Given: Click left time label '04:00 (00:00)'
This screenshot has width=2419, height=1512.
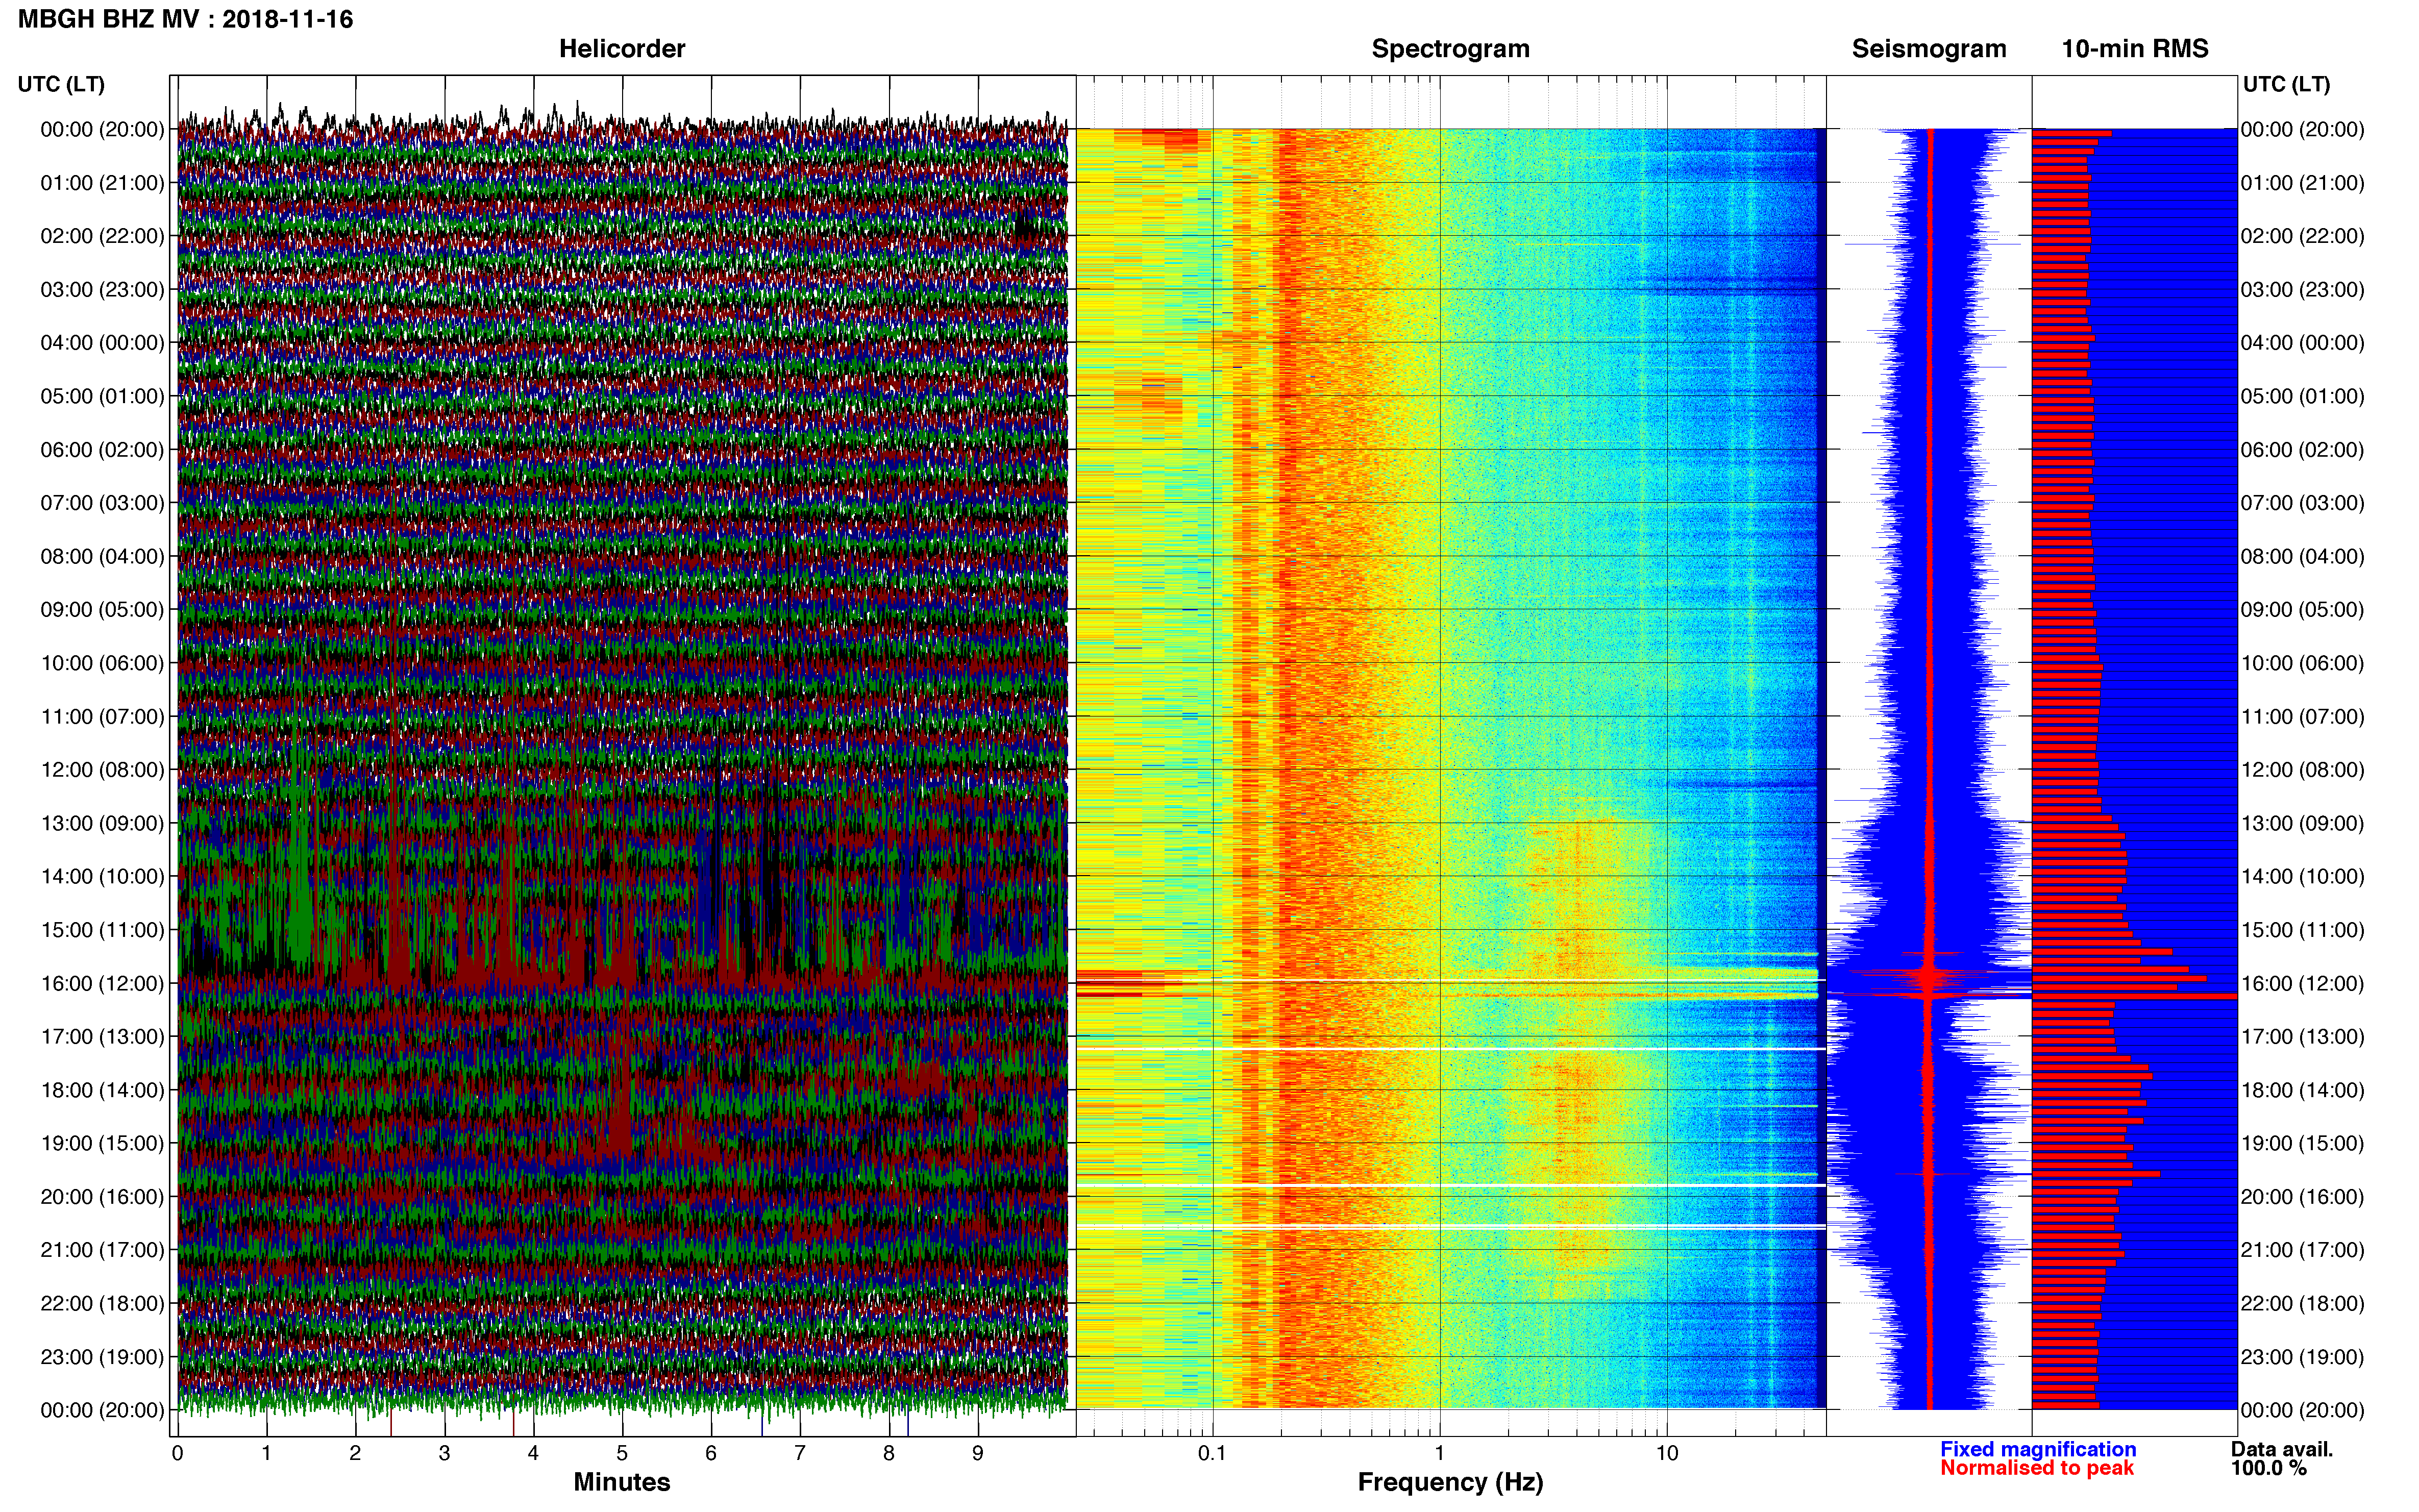Looking at the screenshot, I should (102, 343).
